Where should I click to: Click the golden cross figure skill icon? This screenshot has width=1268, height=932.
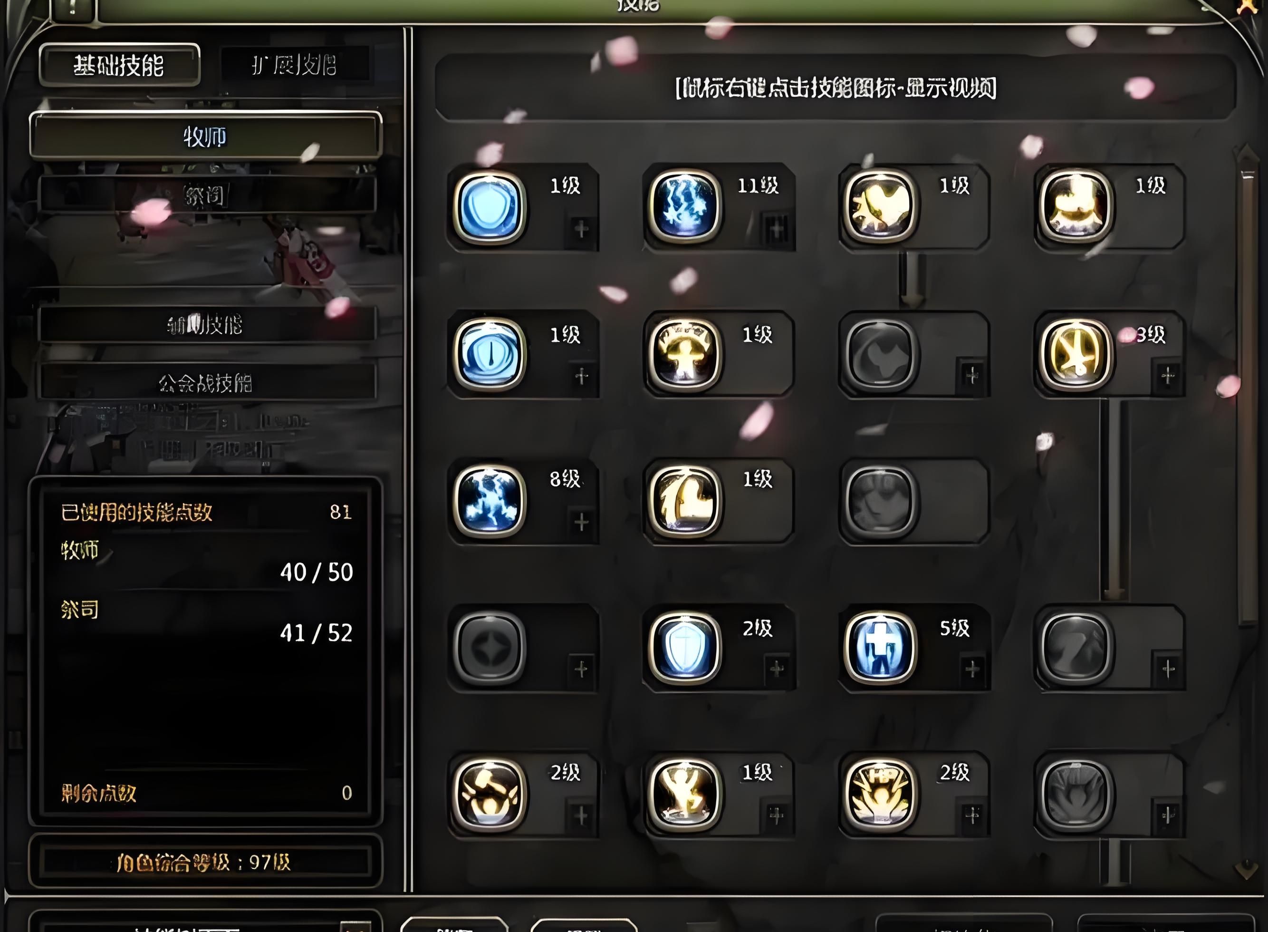(684, 354)
